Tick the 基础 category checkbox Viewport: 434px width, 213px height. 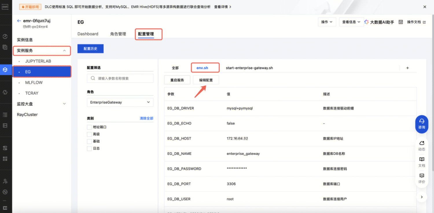[89, 141]
